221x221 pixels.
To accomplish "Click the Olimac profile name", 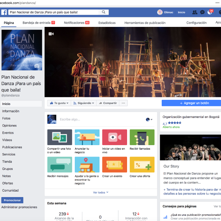I will 168,12.
